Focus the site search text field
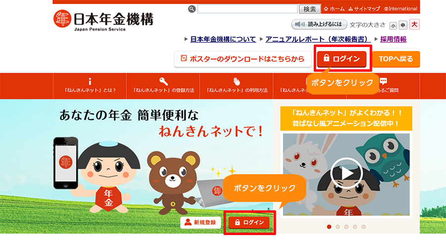The height and width of the screenshot is (243, 446). 247,9
